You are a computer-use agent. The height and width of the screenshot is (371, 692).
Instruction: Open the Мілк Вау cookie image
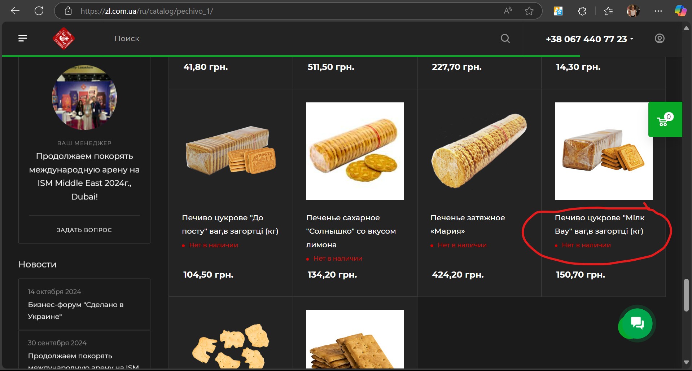click(603, 151)
